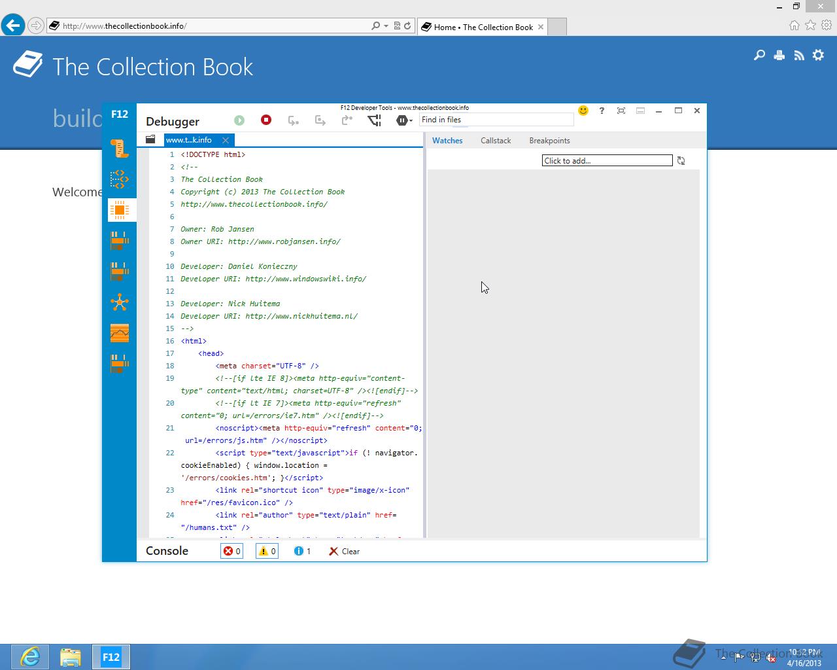Click the red Stop debugging button

tap(266, 120)
